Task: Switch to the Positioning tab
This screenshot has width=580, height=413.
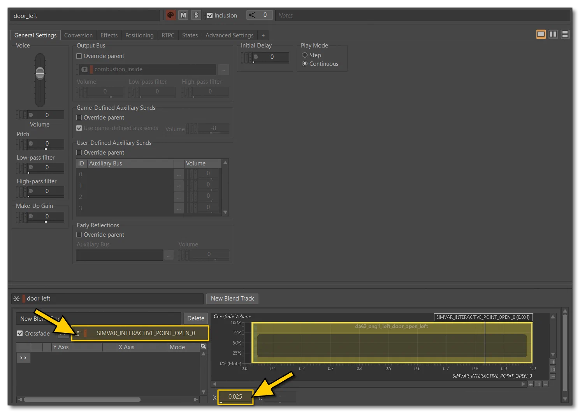Action: [x=139, y=35]
